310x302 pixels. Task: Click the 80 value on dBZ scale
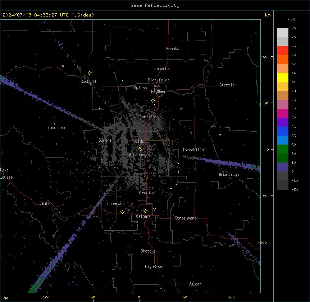coord(293,28)
